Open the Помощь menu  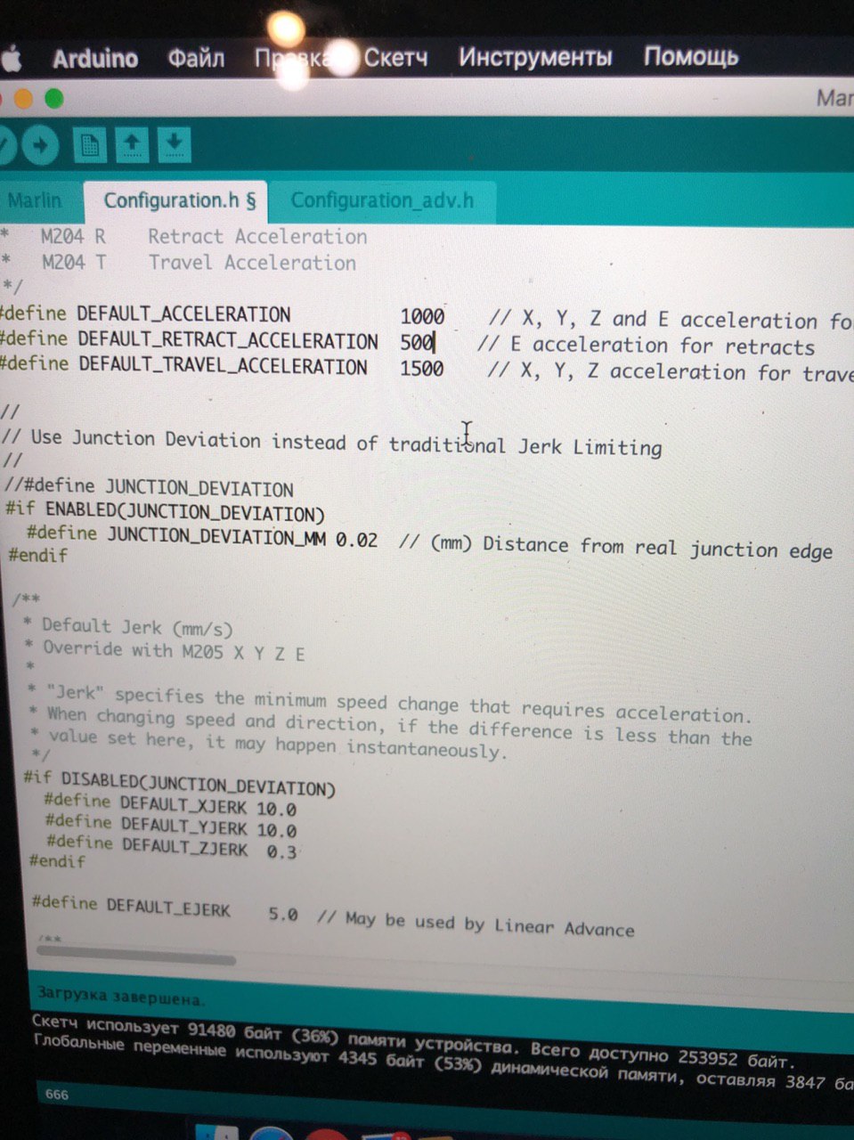click(x=691, y=56)
